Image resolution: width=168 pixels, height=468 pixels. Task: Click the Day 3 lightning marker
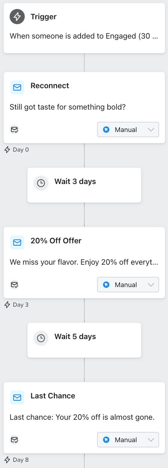(7, 305)
